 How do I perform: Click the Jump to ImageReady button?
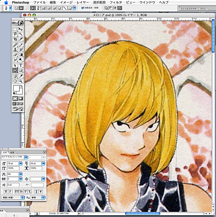click(x=18, y=109)
